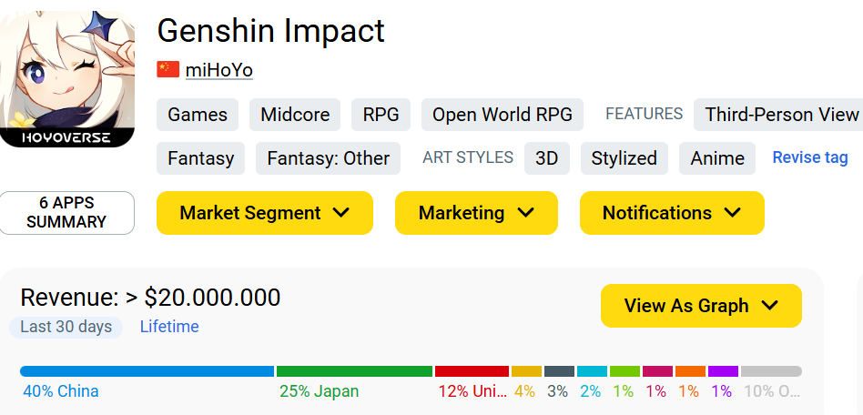This screenshot has height=415, width=863.
Task: Click the gray 10% Other bar segment
Action: tap(771, 371)
